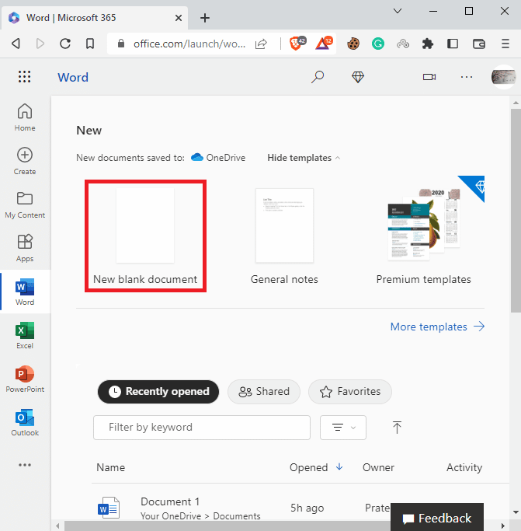Open the account profile picture

(x=504, y=77)
